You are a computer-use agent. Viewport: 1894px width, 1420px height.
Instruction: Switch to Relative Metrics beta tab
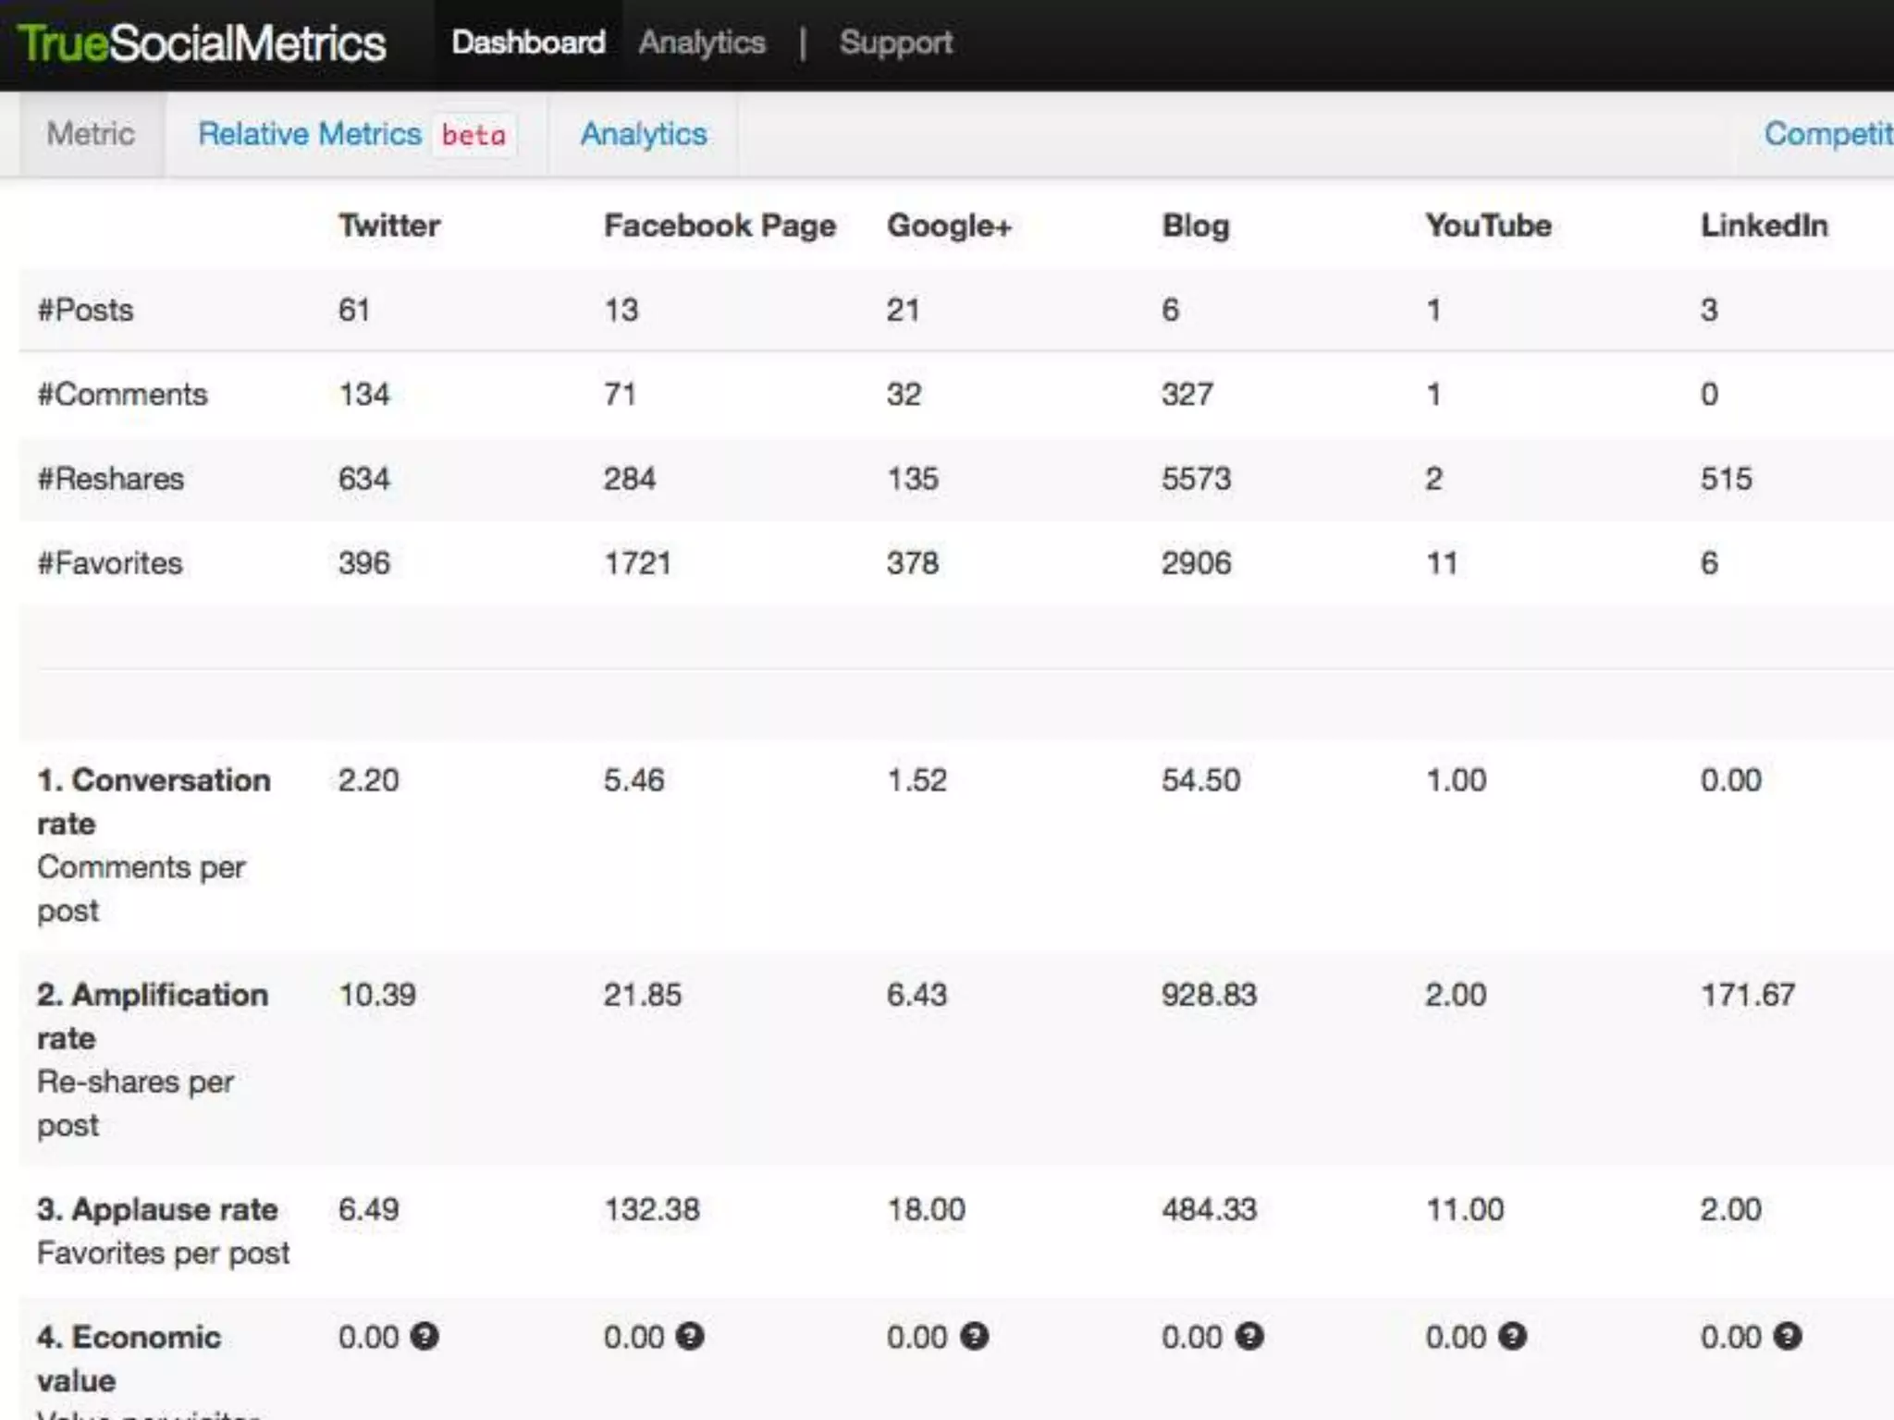point(357,135)
